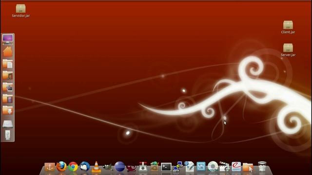Launch GIMP from the dock
The image size is (312, 175).
pyautogui.click(x=108, y=167)
